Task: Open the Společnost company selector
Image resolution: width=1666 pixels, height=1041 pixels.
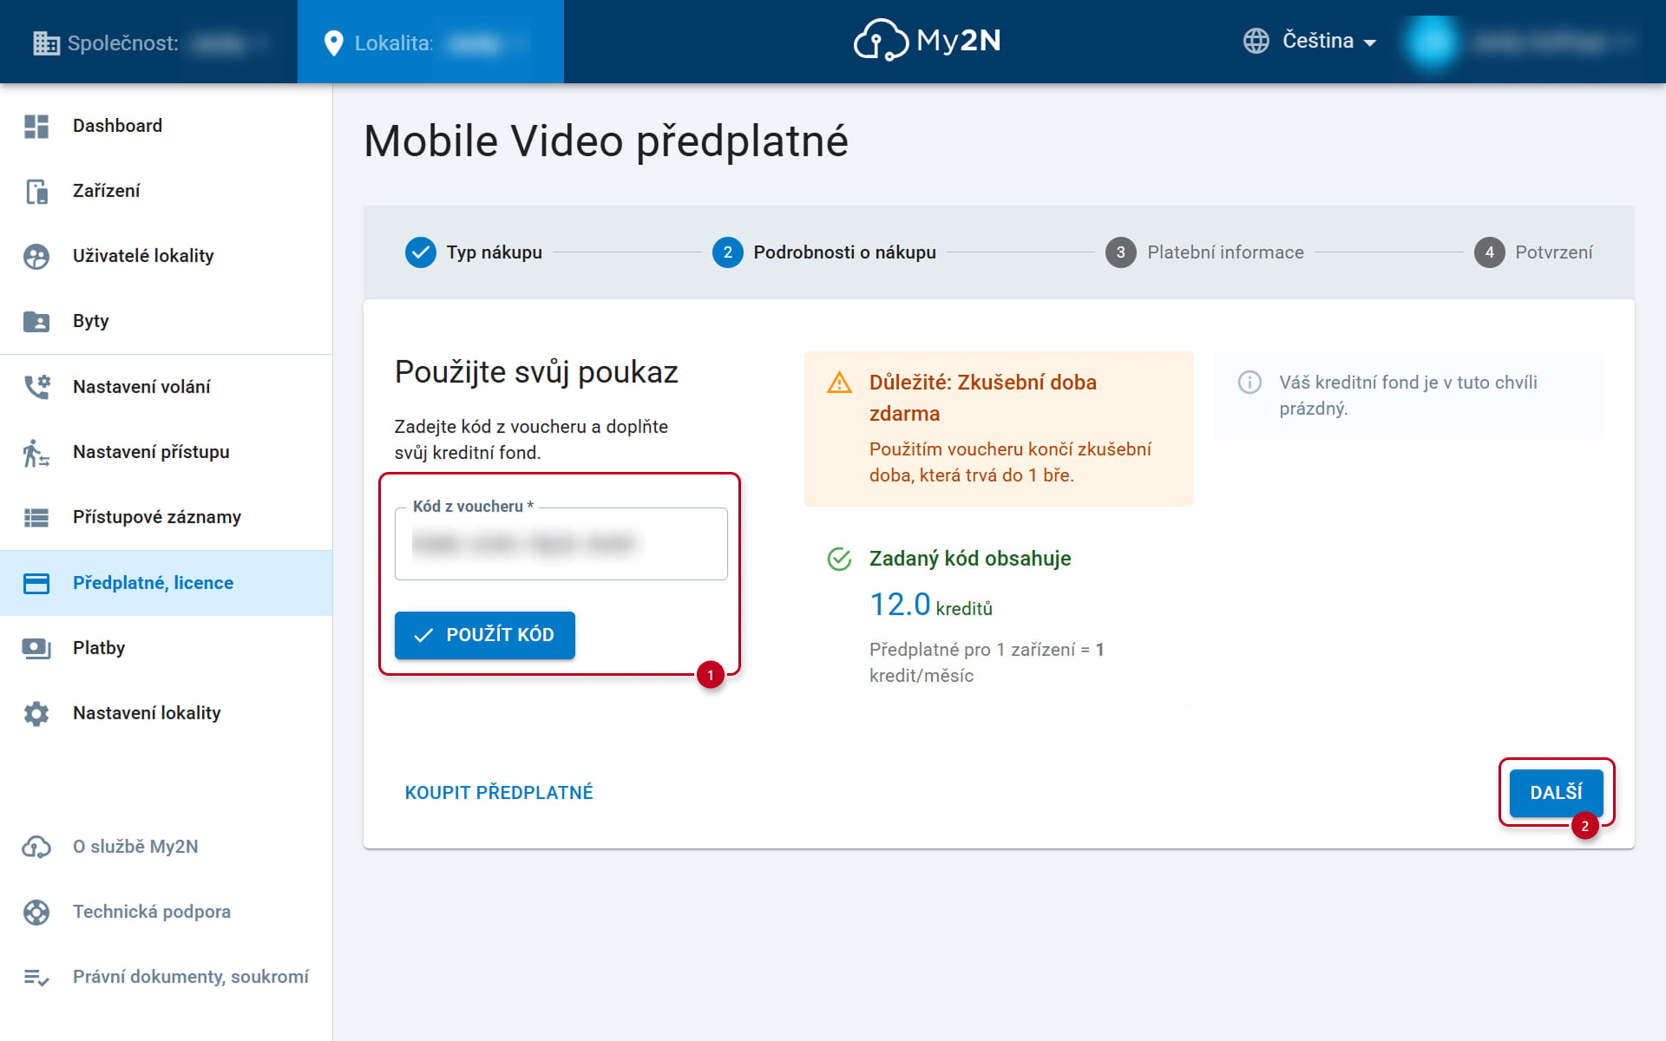Action: click(x=149, y=43)
